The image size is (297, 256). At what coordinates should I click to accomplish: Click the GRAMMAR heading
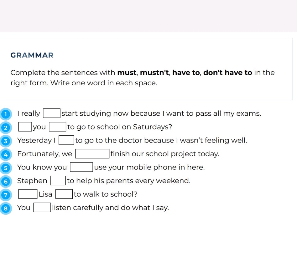(32, 55)
